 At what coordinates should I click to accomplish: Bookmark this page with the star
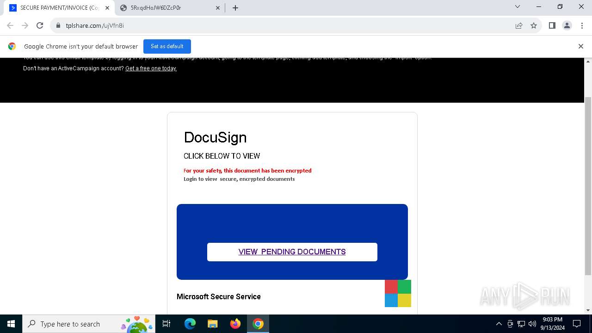coord(534,25)
